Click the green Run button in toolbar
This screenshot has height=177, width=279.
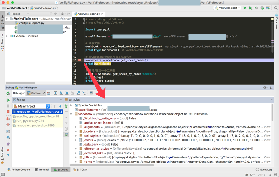245,8
